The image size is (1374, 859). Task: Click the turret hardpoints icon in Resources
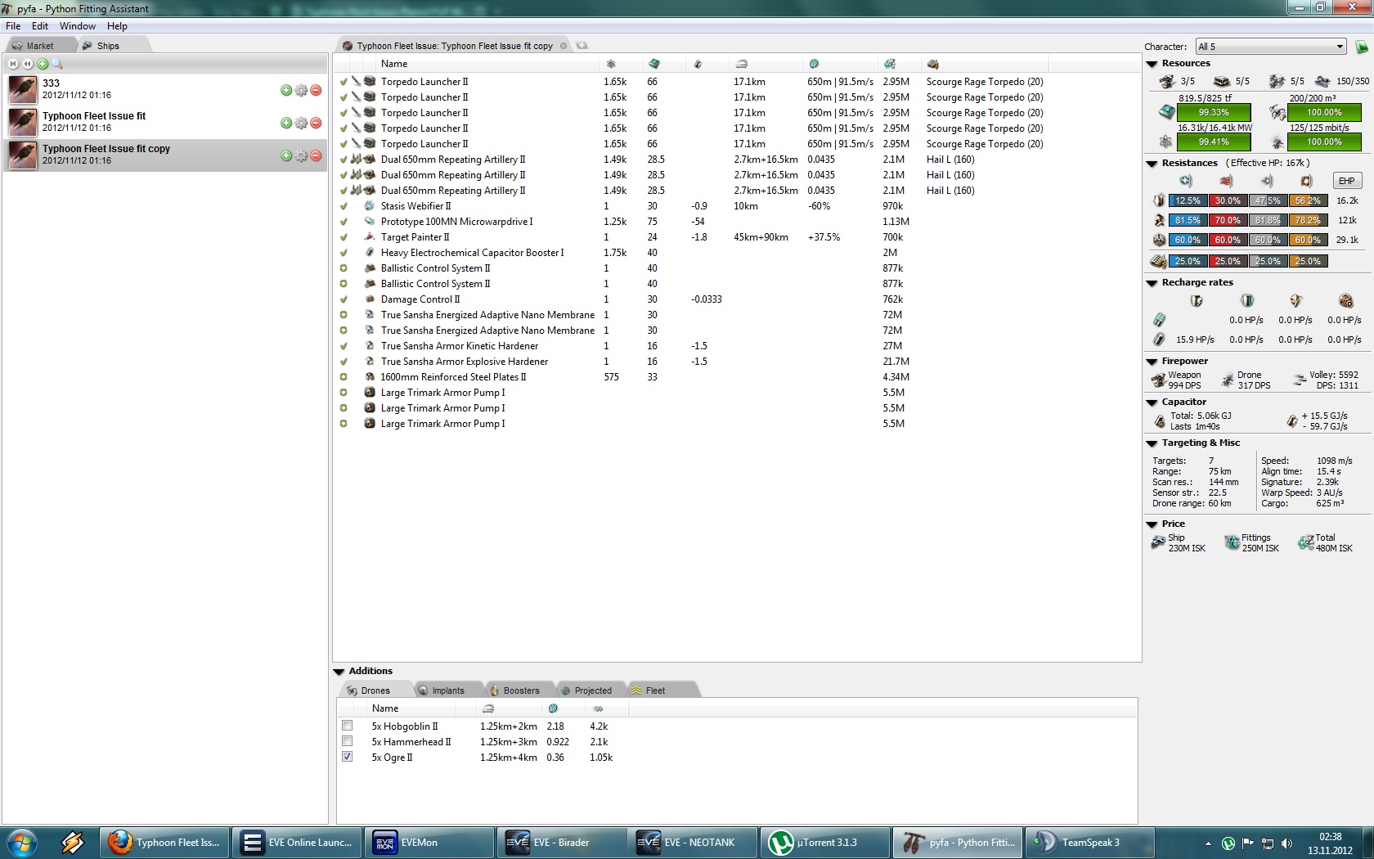pyautogui.click(x=1167, y=81)
